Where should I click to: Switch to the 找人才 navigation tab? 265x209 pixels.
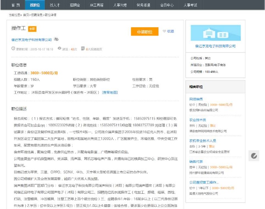pyautogui.click(x=55, y=5)
